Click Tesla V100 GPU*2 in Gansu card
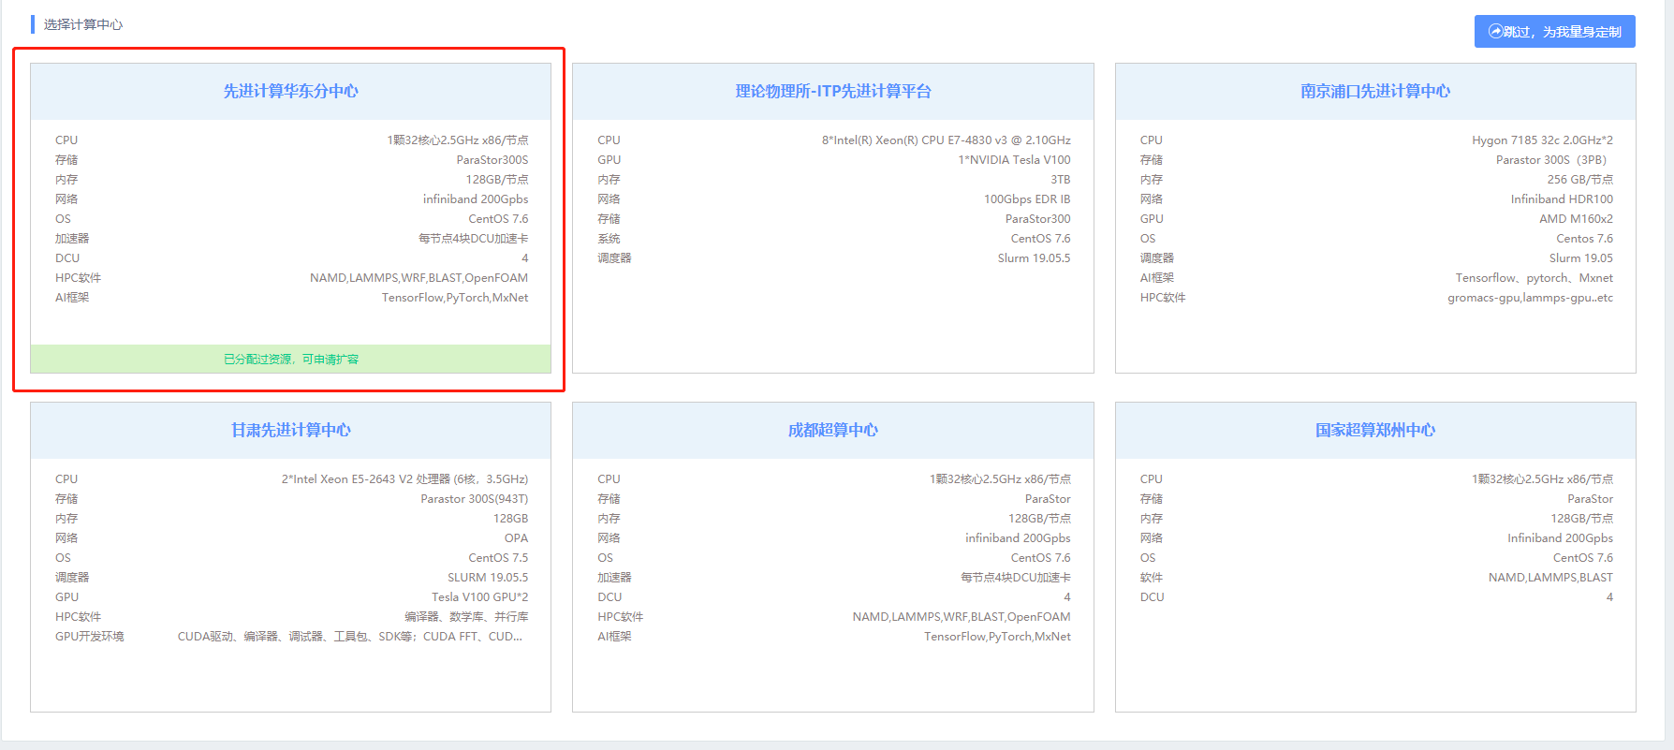The width and height of the screenshot is (1674, 750). point(479,597)
